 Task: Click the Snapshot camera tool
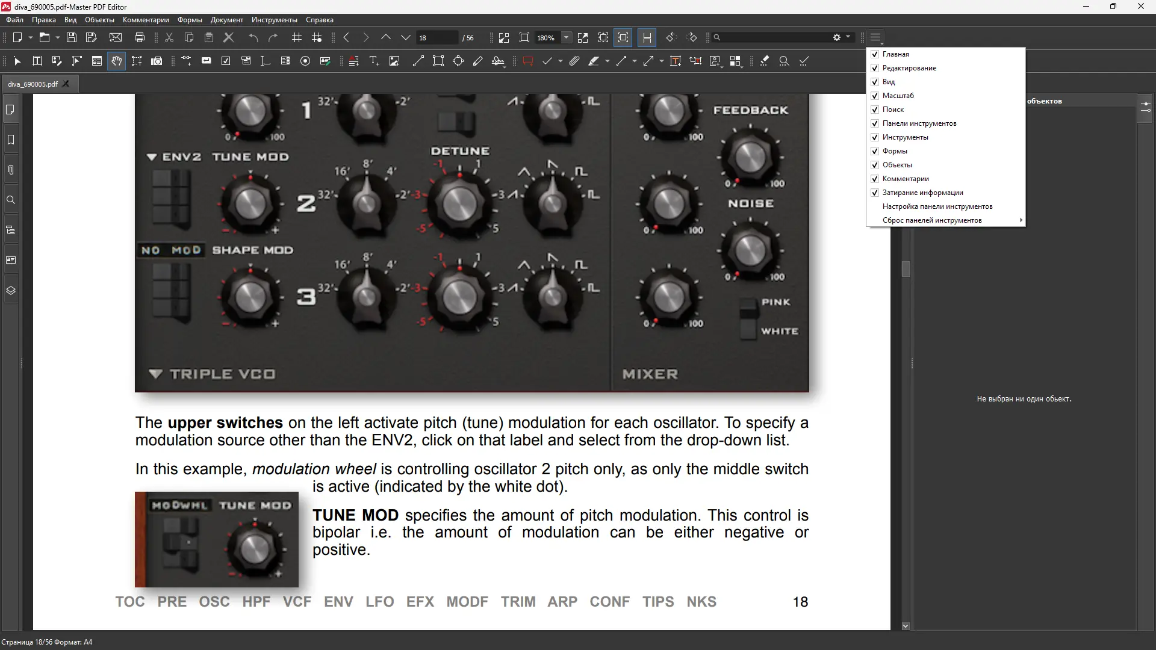pos(157,61)
